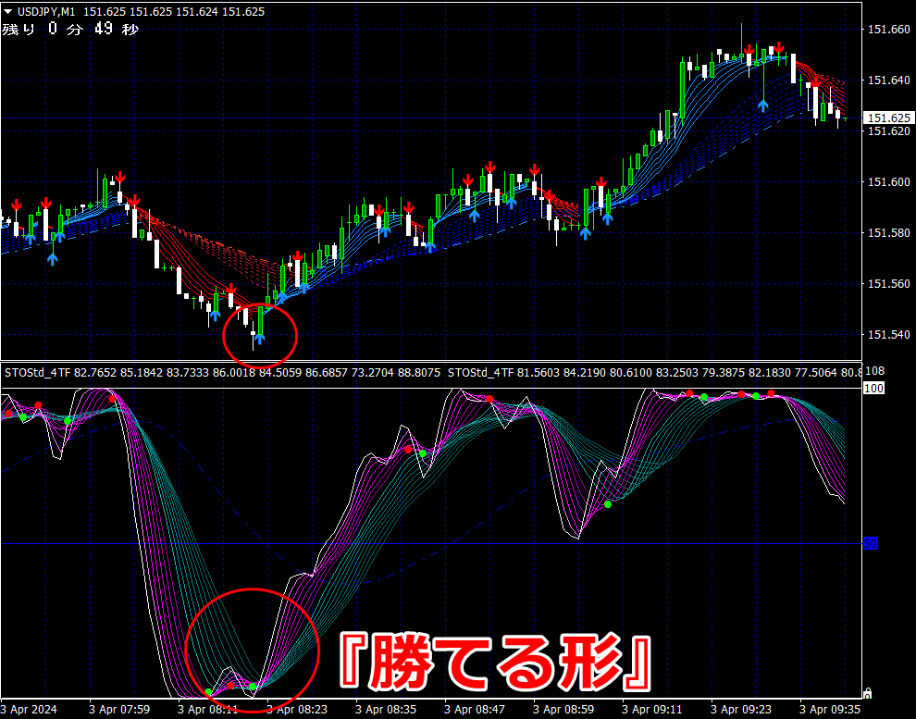Click the 151.620 price axis label
Screen dimensions: 916x719
888,131
